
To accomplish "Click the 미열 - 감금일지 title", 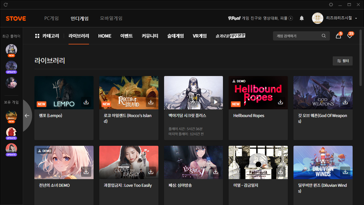I will point(246,185).
